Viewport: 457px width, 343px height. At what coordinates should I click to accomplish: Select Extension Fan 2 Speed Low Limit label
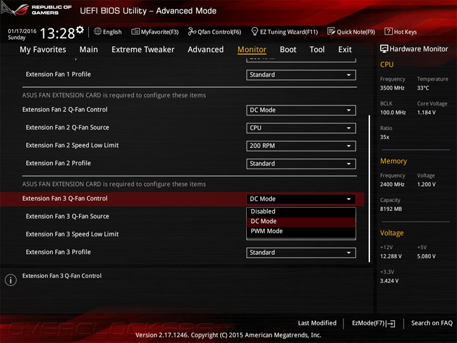click(x=72, y=145)
